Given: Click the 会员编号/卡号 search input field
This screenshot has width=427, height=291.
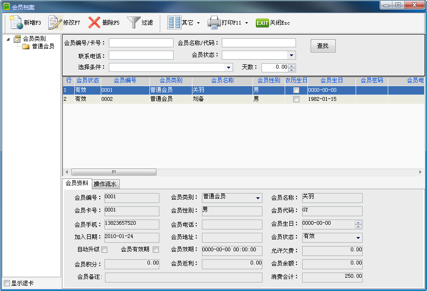Looking at the screenshot, I should pos(141,43).
